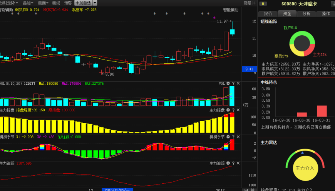Click the R badge beside stock code
Screen dimensions: 335x191
[263, 4]
